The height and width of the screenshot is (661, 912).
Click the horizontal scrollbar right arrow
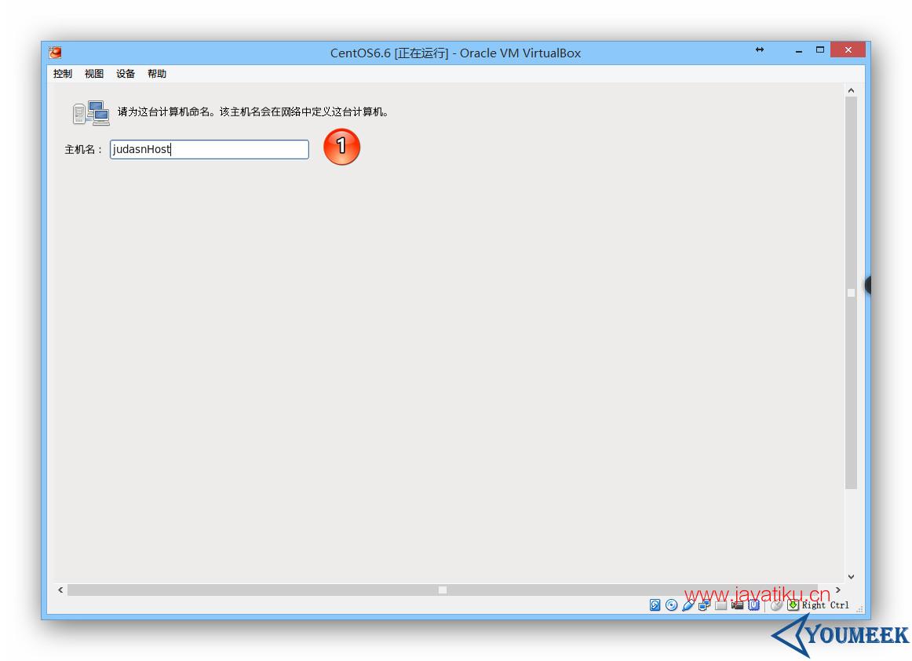click(838, 590)
